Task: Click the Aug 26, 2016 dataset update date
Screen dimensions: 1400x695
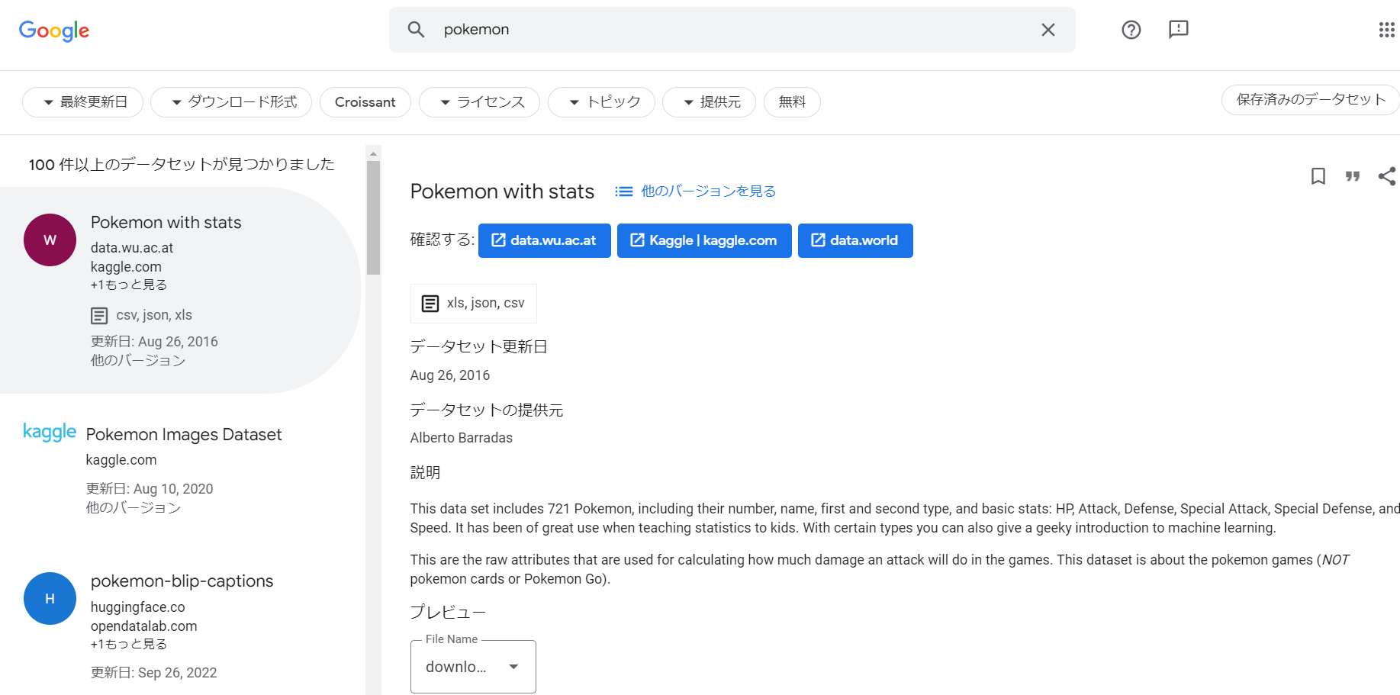Action: coord(450,375)
